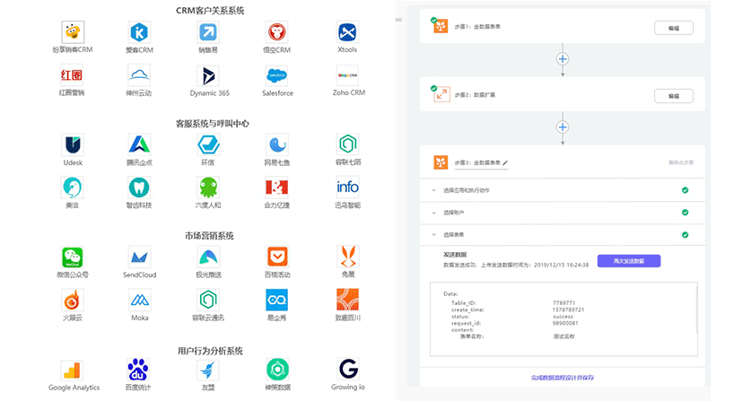Click the SendCloud icon

pos(139,257)
